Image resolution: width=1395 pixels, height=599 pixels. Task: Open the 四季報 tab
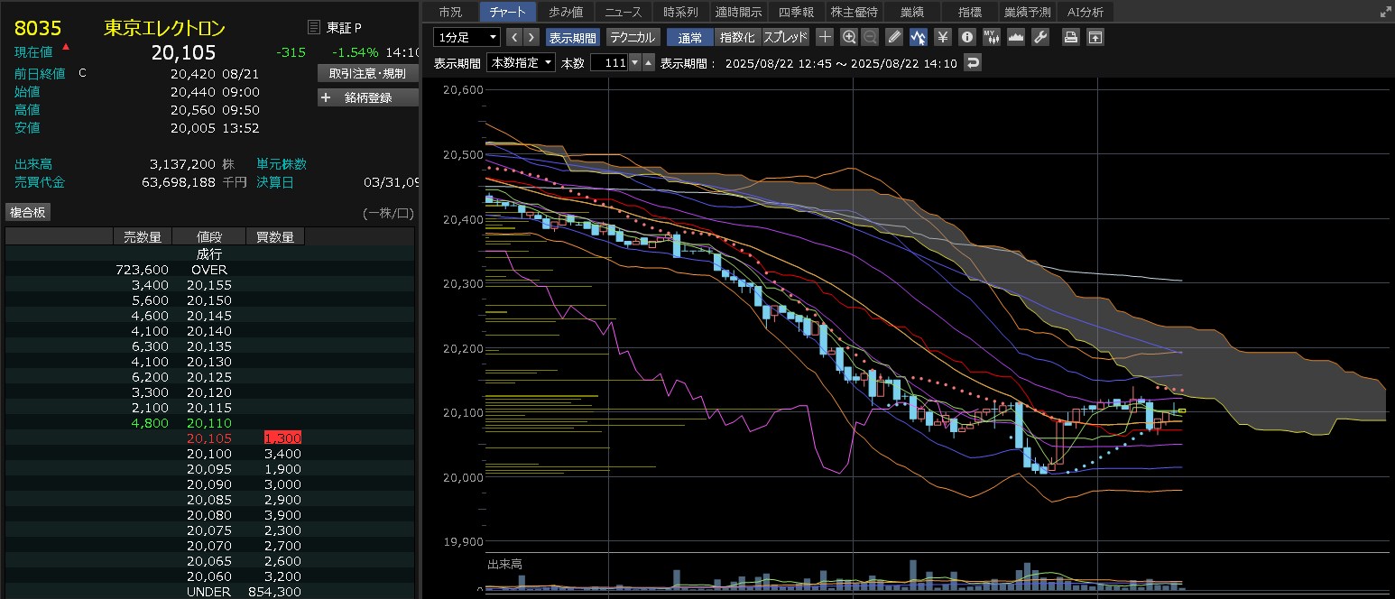click(x=795, y=12)
